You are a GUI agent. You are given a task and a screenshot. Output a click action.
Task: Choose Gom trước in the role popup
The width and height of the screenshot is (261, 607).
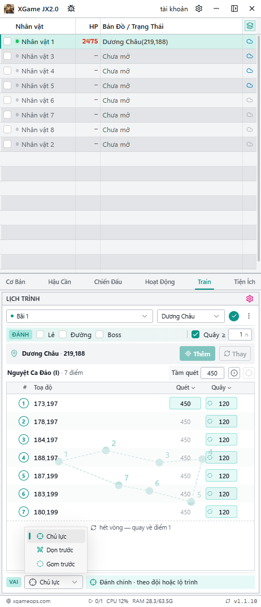[x=56, y=564]
